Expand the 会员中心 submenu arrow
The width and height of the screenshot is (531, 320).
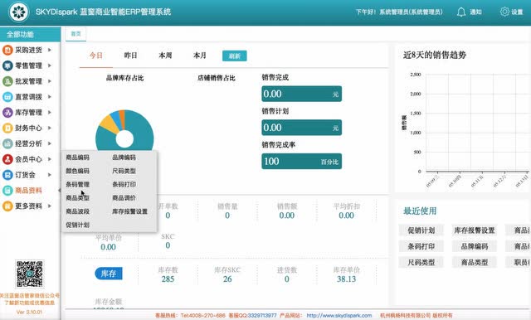50,159
